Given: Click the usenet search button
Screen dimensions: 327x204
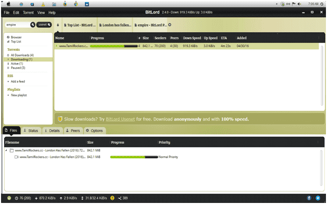Looking at the screenshot, I should click(x=44, y=24).
